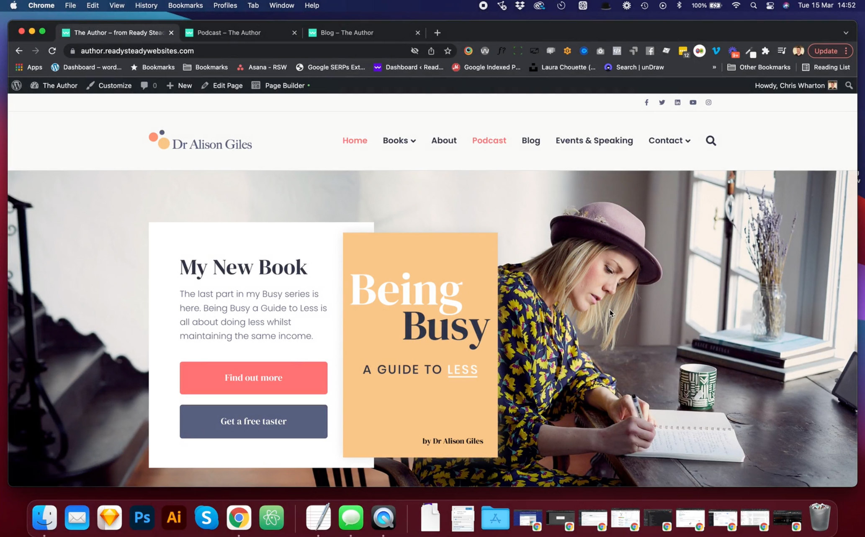The image size is (865, 537).
Task: Bookmark this page with the star icon
Action: [x=448, y=51]
